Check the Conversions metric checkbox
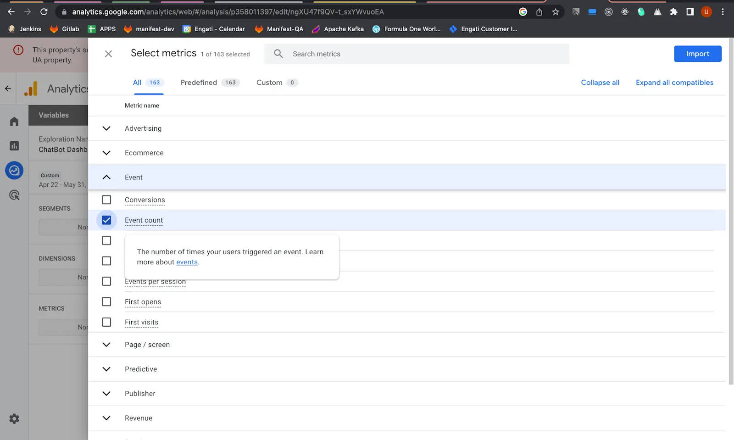Screen dimensions: 734x440 [x=106, y=200]
